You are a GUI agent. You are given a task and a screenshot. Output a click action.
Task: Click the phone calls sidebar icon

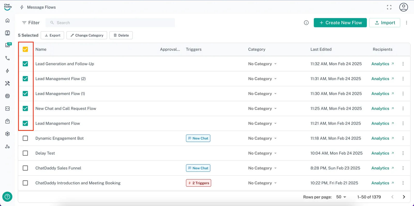coord(8,58)
